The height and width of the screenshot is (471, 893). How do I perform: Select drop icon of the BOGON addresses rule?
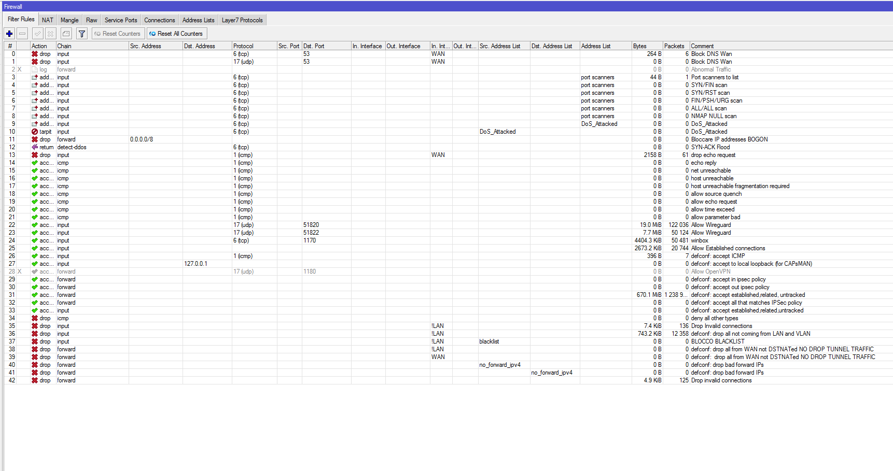(35, 139)
